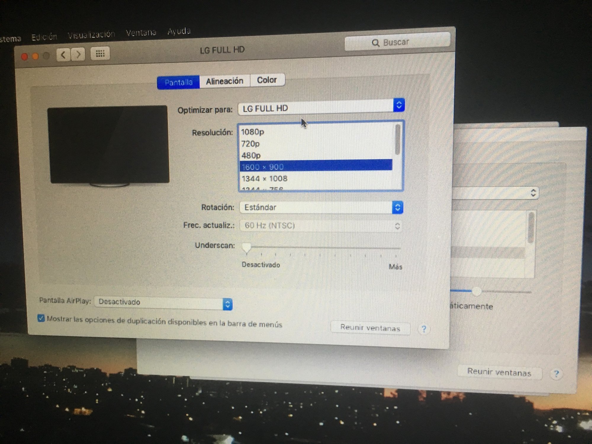592x444 pixels.
Task: Click Reunir ventanas button in front window
Action: [x=370, y=328]
